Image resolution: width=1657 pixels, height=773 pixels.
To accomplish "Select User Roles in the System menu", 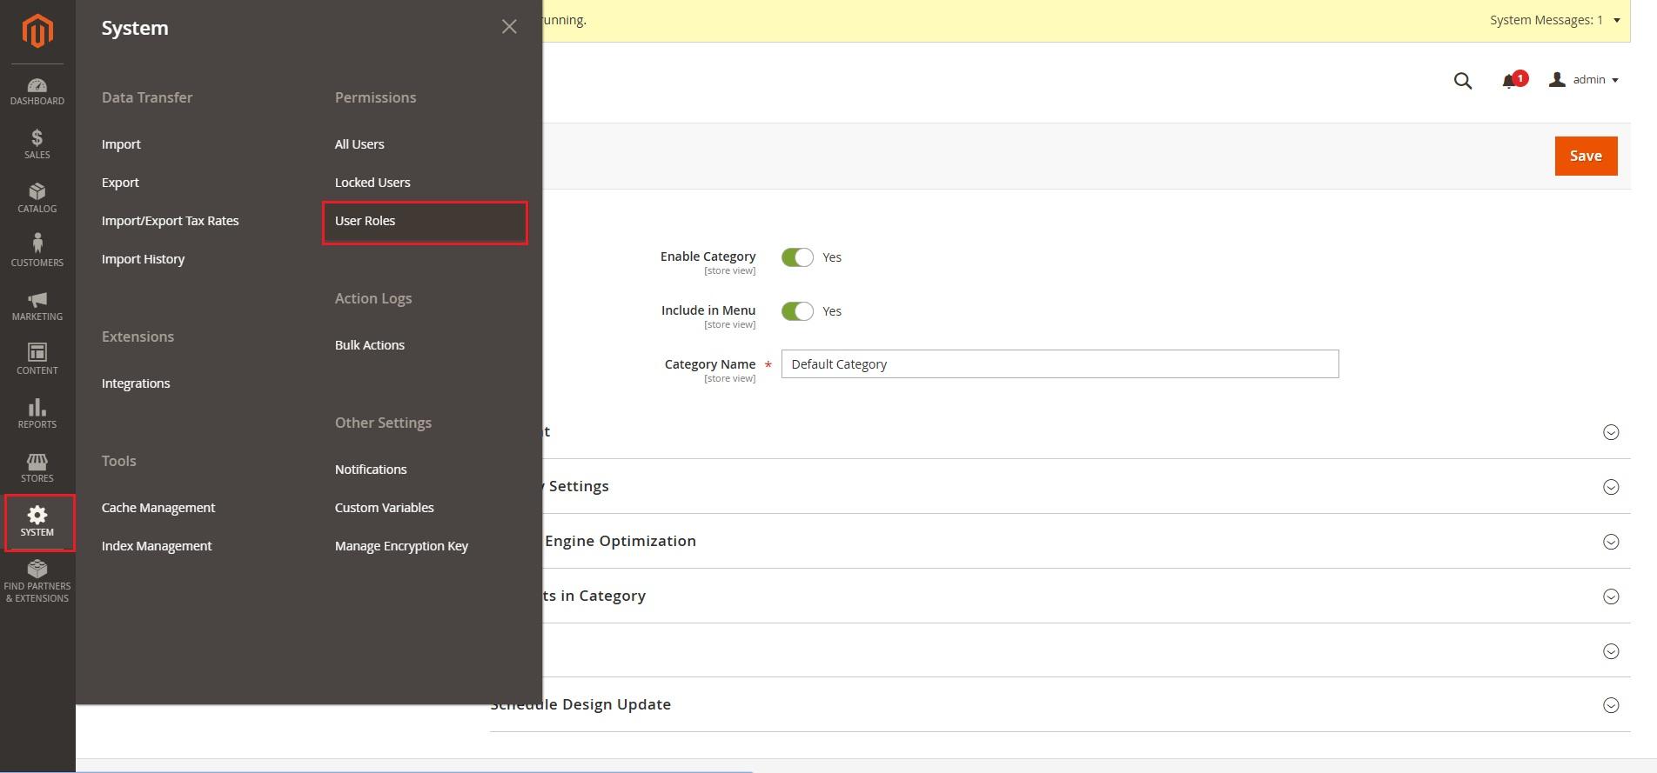I will pyautogui.click(x=365, y=221).
